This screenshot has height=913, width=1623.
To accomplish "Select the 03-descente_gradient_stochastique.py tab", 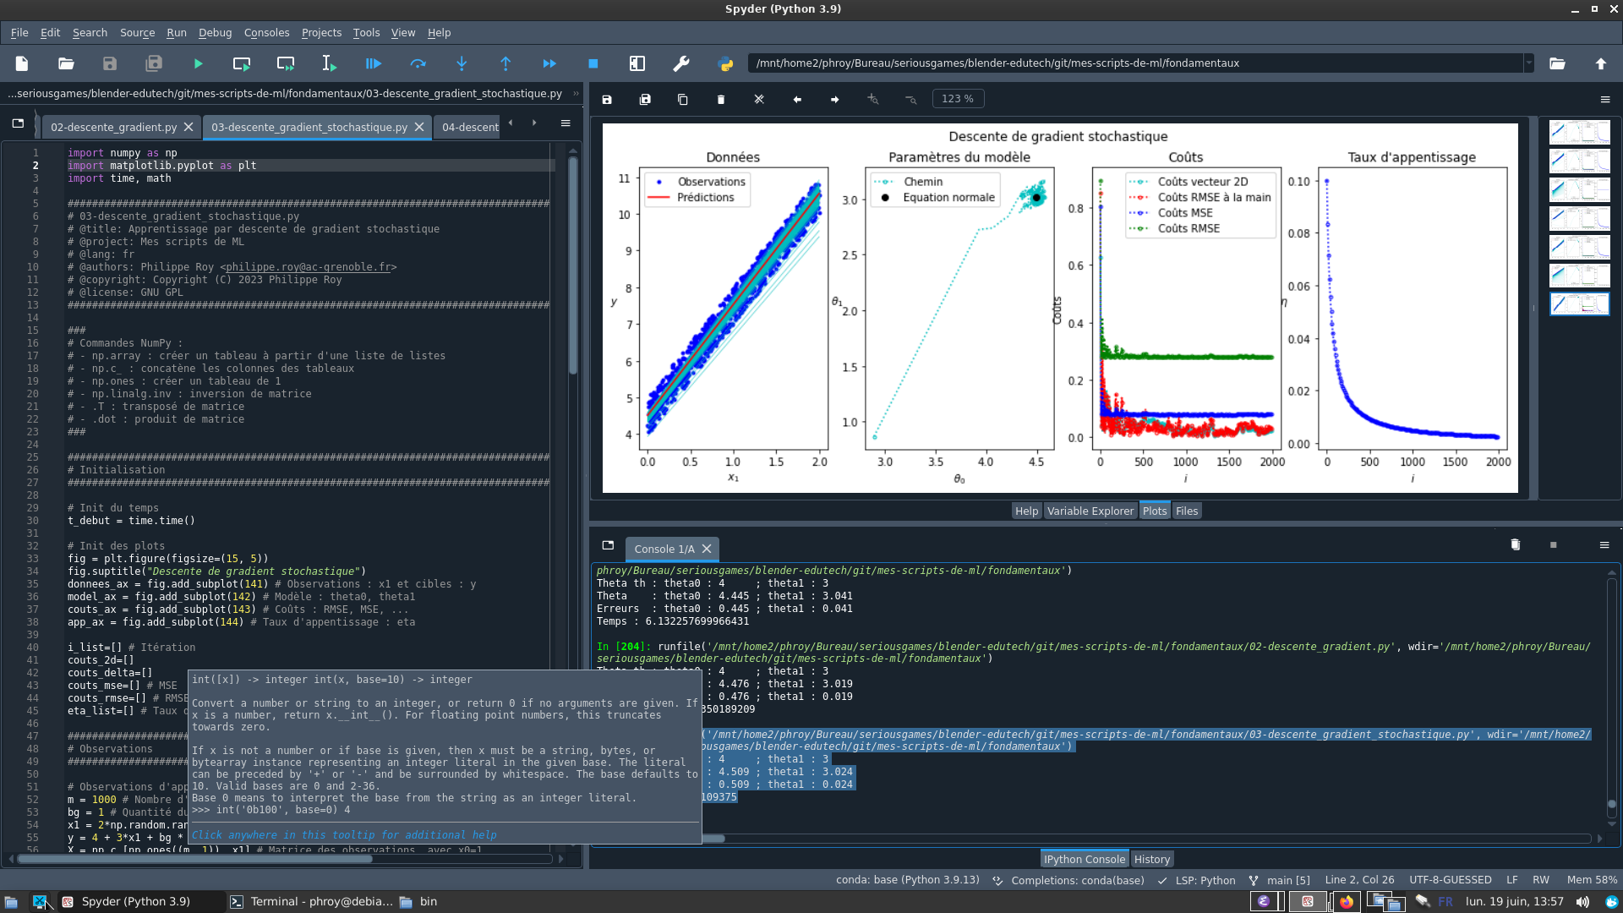I will (x=310, y=126).
